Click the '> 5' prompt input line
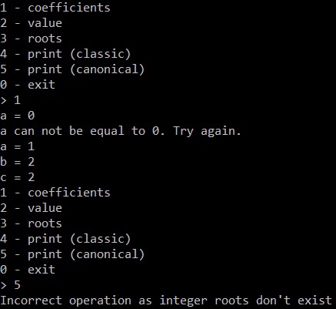Screen dimensions: 336x309 (11, 285)
